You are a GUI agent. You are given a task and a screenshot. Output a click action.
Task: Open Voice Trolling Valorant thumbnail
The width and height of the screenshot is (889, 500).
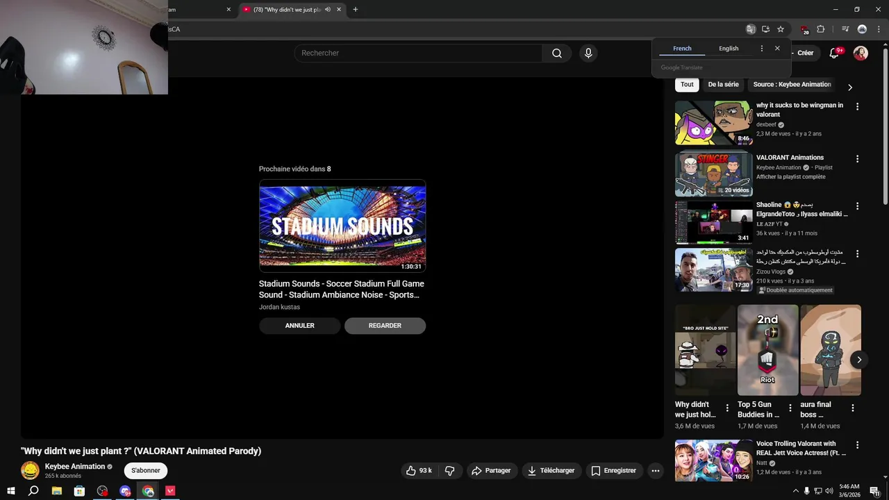[x=713, y=460]
